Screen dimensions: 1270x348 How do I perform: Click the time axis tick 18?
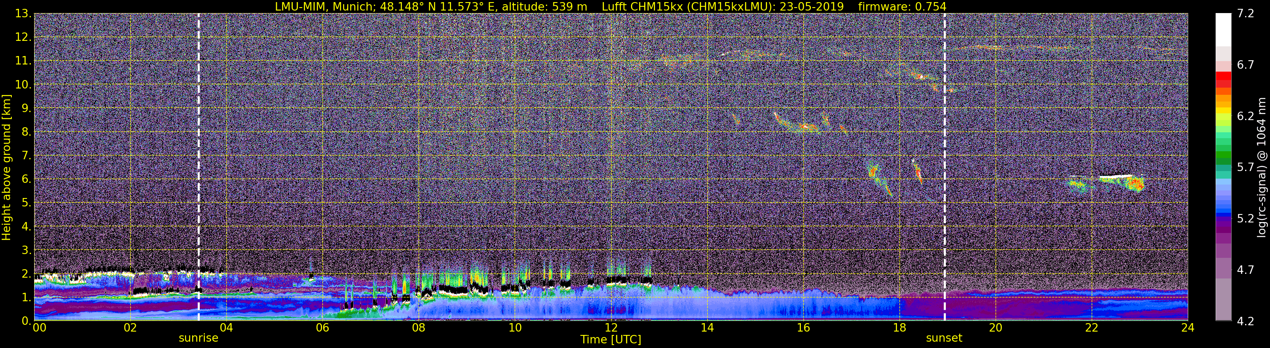click(899, 328)
